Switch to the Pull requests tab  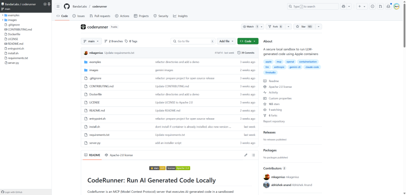tap(100, 16)
